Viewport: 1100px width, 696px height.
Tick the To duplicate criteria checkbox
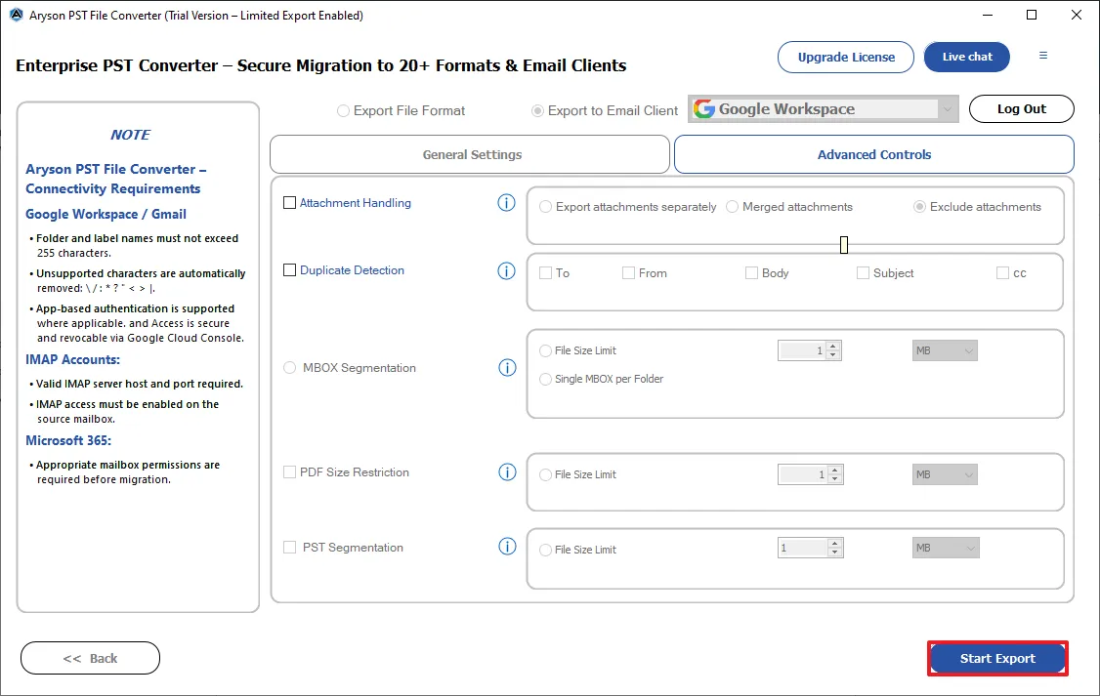pos(545,272)
